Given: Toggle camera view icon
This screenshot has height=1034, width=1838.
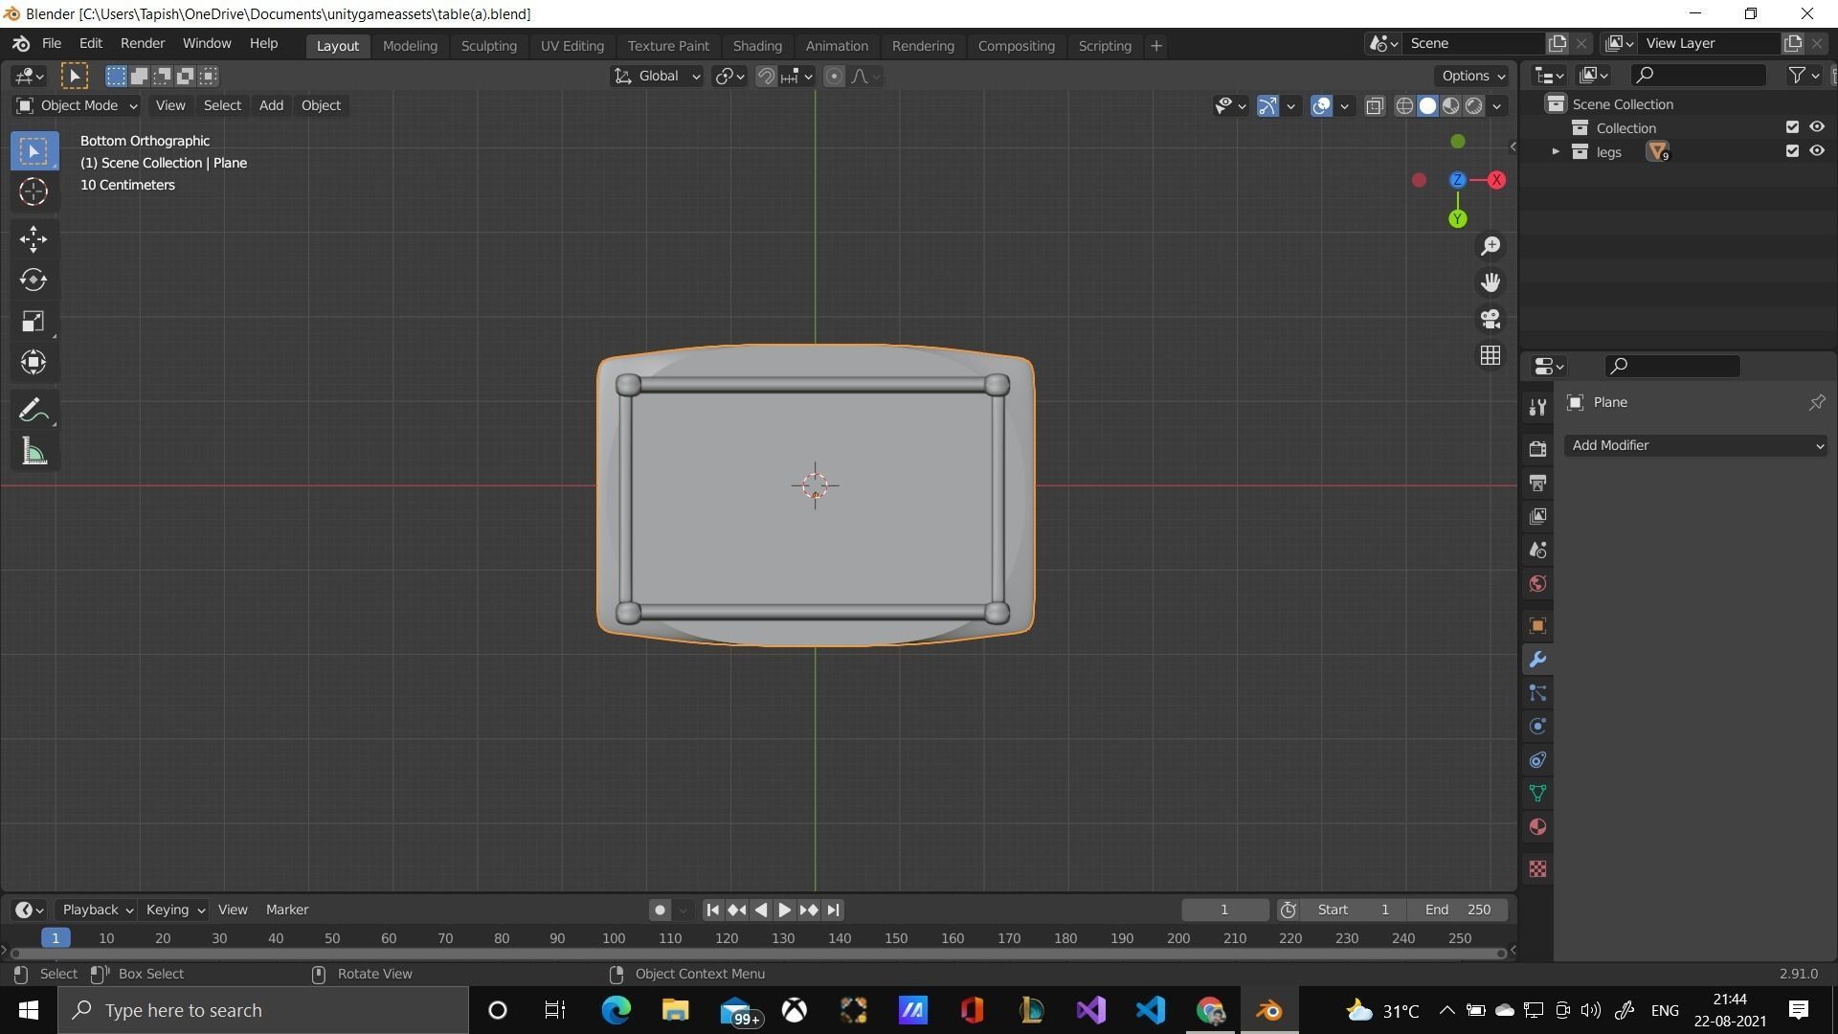Looking at the screenshot, I should 1491,319.
